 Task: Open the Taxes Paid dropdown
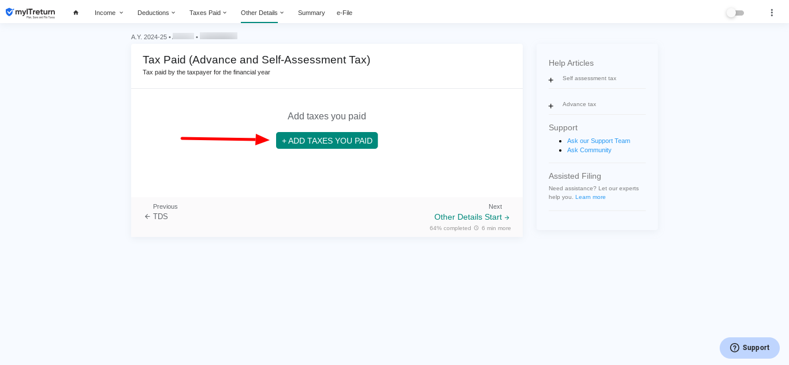(208, 13)
